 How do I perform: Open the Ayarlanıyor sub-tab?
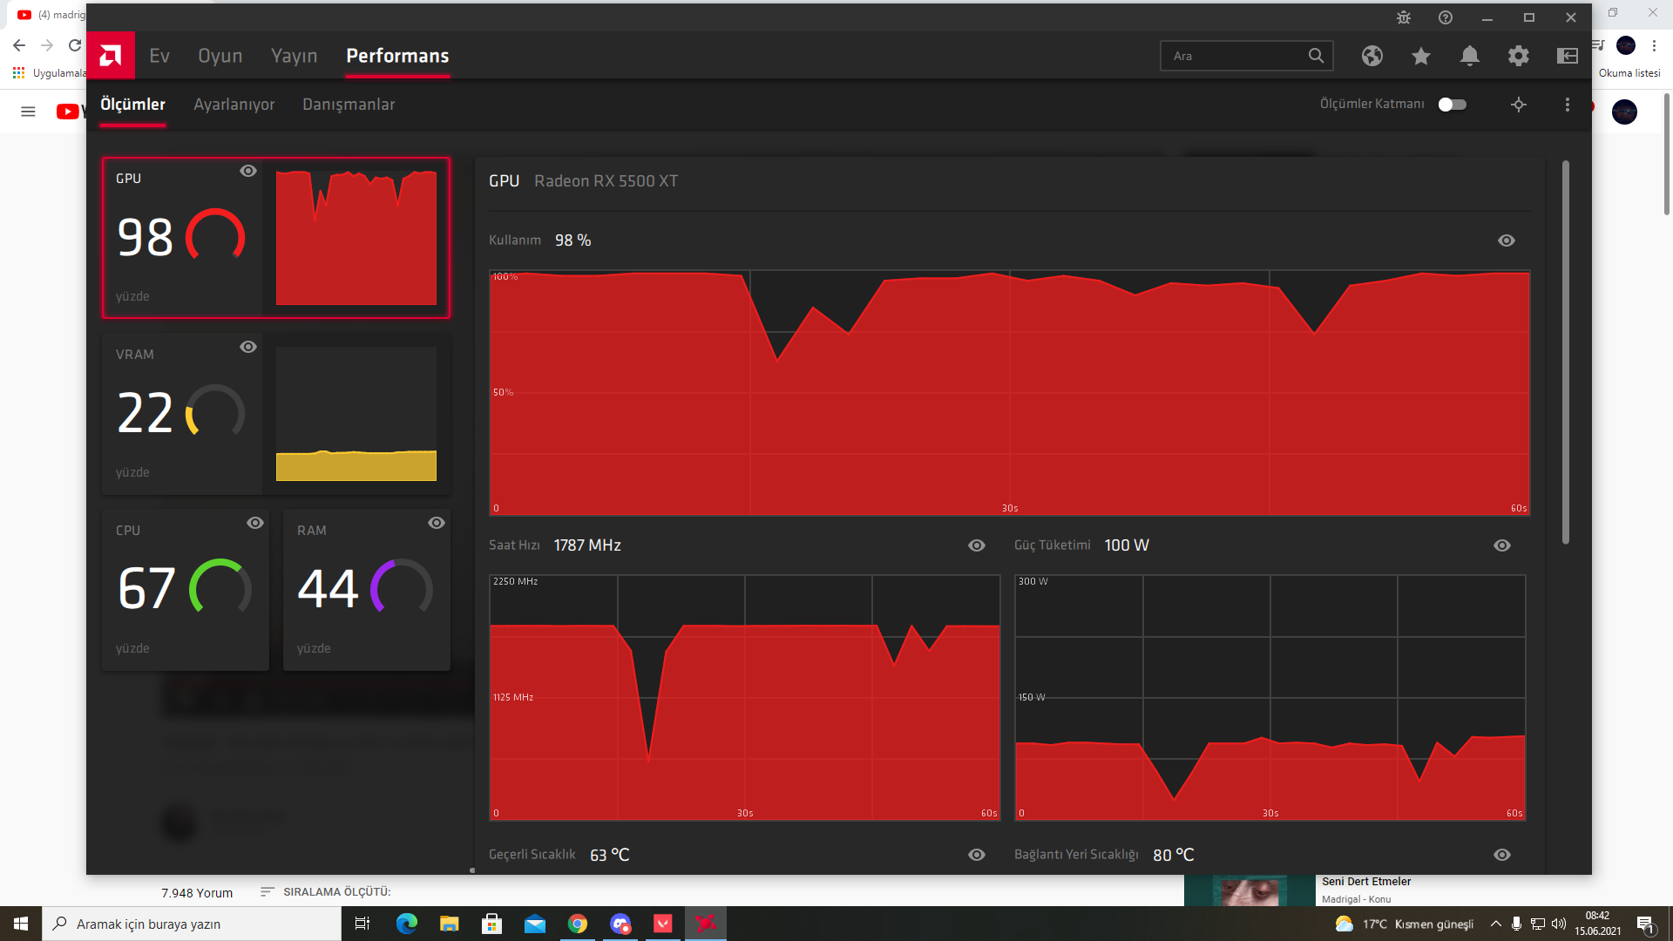pos(234,105)
